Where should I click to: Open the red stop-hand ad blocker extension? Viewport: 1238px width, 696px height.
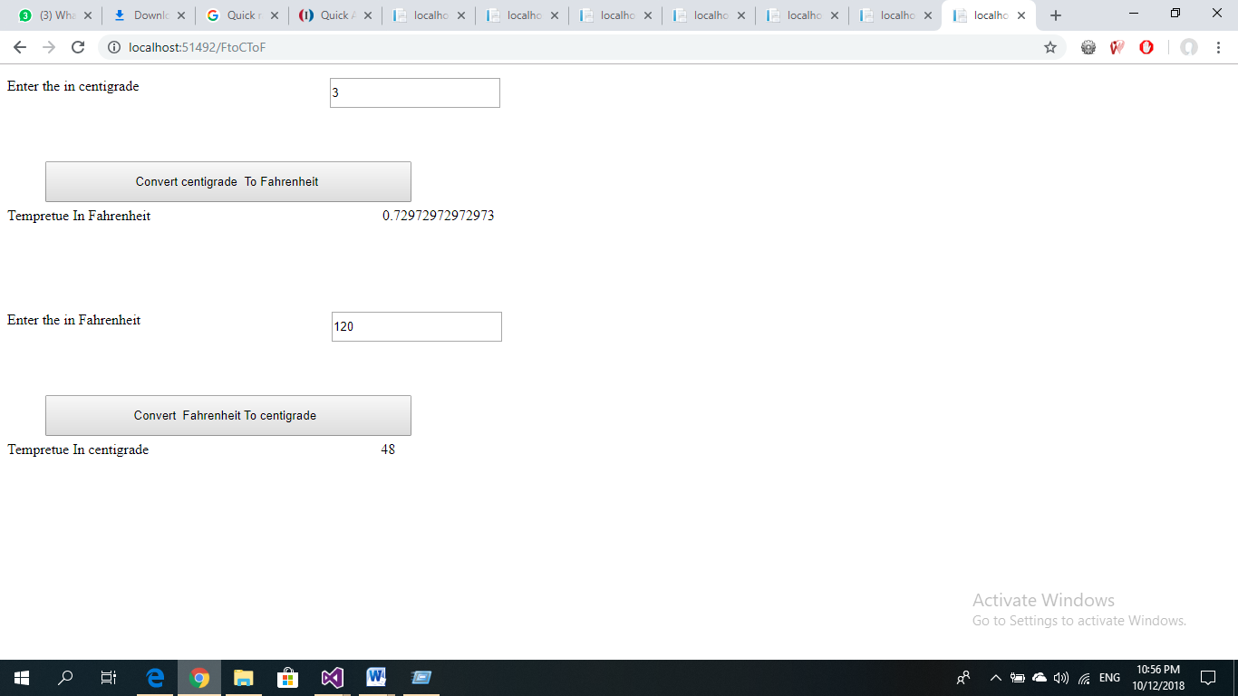click(1117, 47)
